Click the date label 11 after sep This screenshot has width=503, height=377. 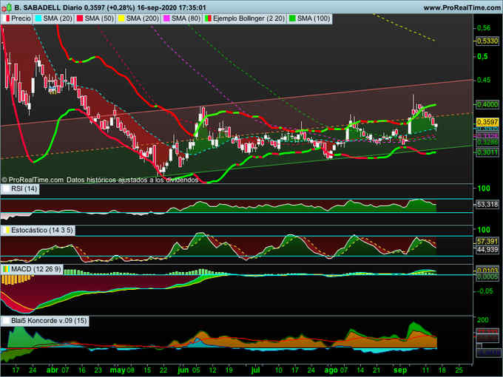(x=425, y=370)
